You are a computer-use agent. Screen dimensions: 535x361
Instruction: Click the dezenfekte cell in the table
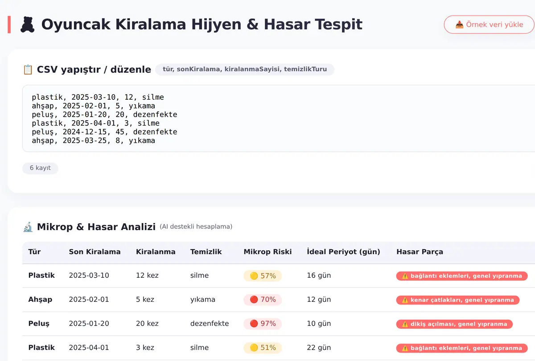210,324
